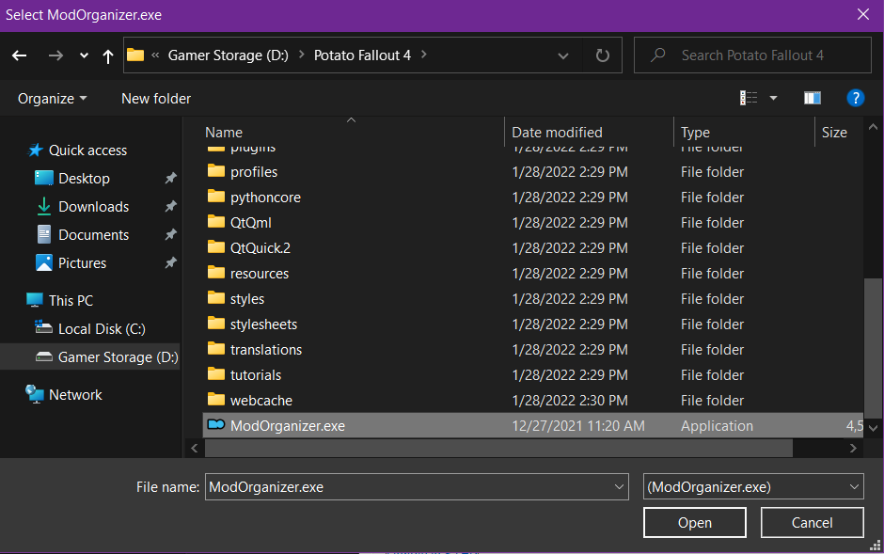The height and width of the screenshot is (554, 884).
Task: Go back using the left arrow
Action: 20,55
